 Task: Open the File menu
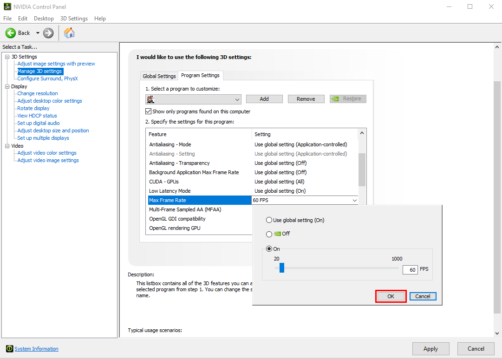pyautogui.click(x=7, y=19)
